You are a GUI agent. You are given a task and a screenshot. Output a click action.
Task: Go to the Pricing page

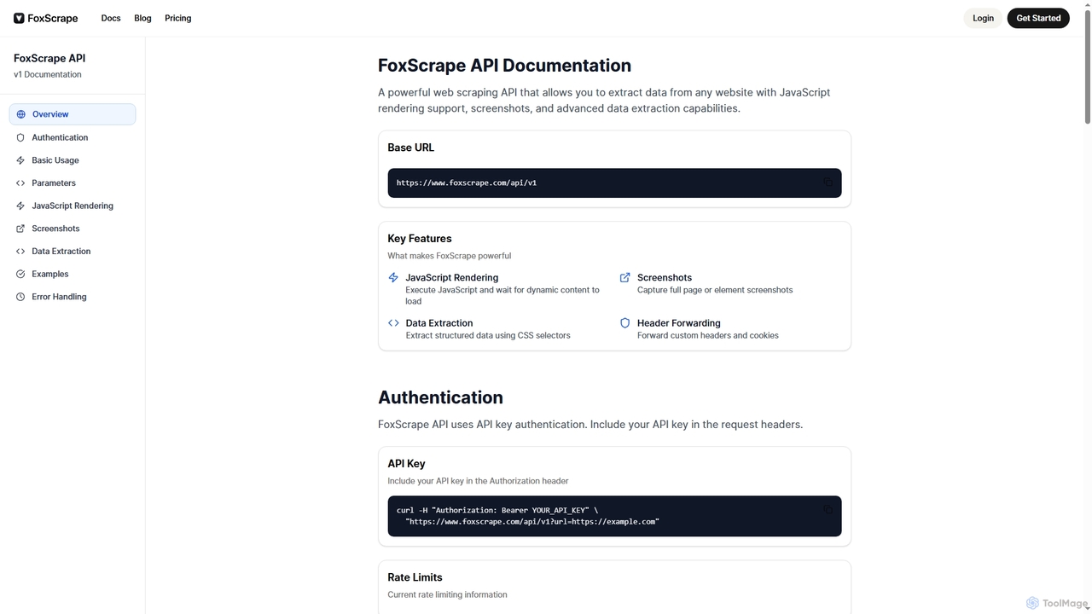coord(177,18)
